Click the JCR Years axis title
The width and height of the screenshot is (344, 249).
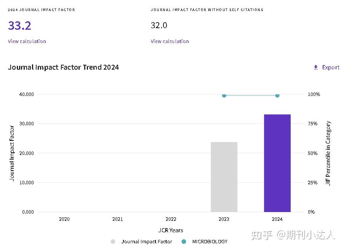(x=171, y=230)
